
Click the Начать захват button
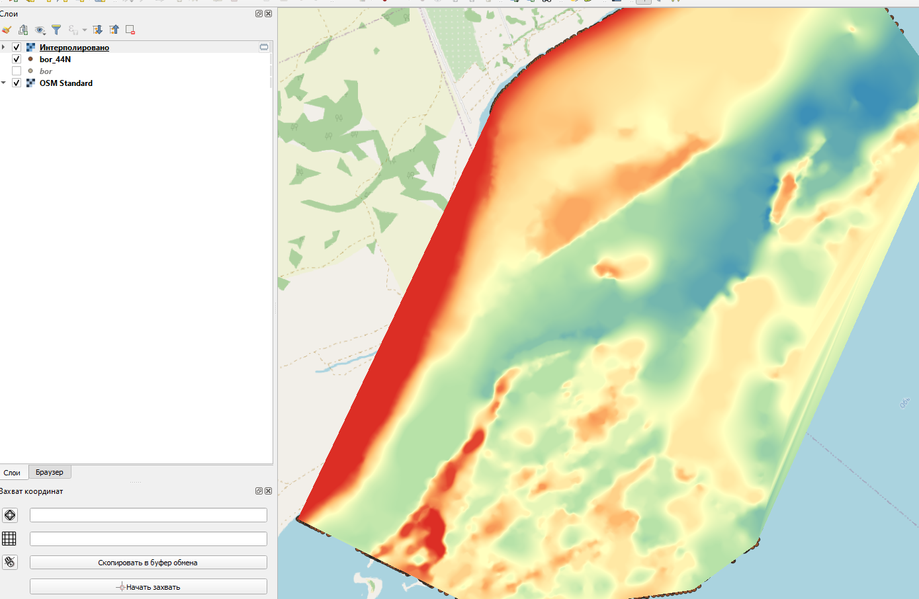tap(148, 587)
